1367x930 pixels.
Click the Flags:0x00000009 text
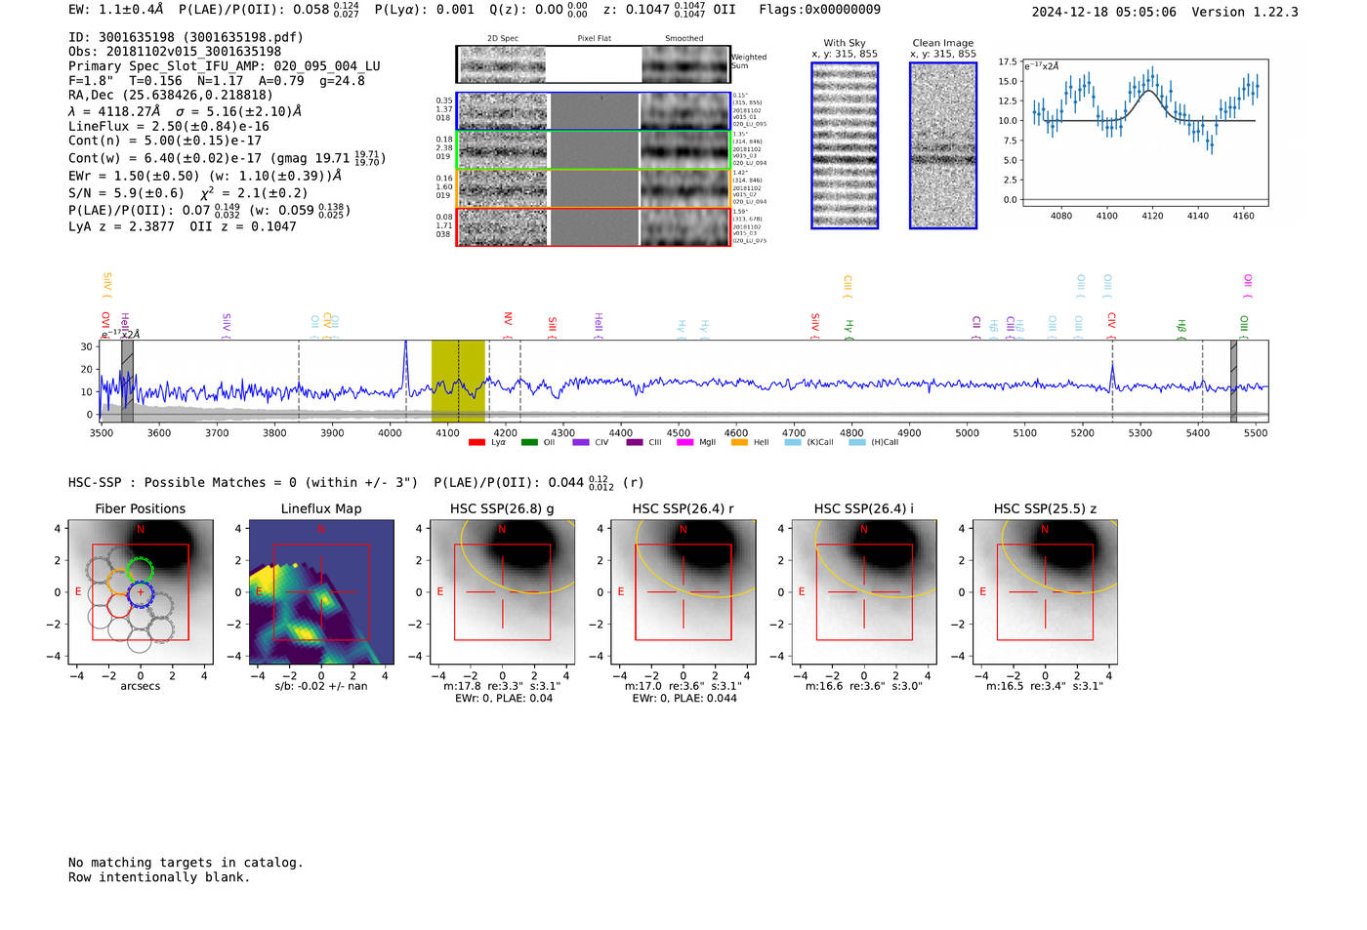[x=819, y=10]
